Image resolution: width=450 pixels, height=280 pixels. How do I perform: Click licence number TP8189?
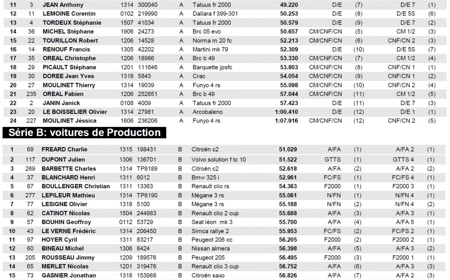[x=148, y=168]
